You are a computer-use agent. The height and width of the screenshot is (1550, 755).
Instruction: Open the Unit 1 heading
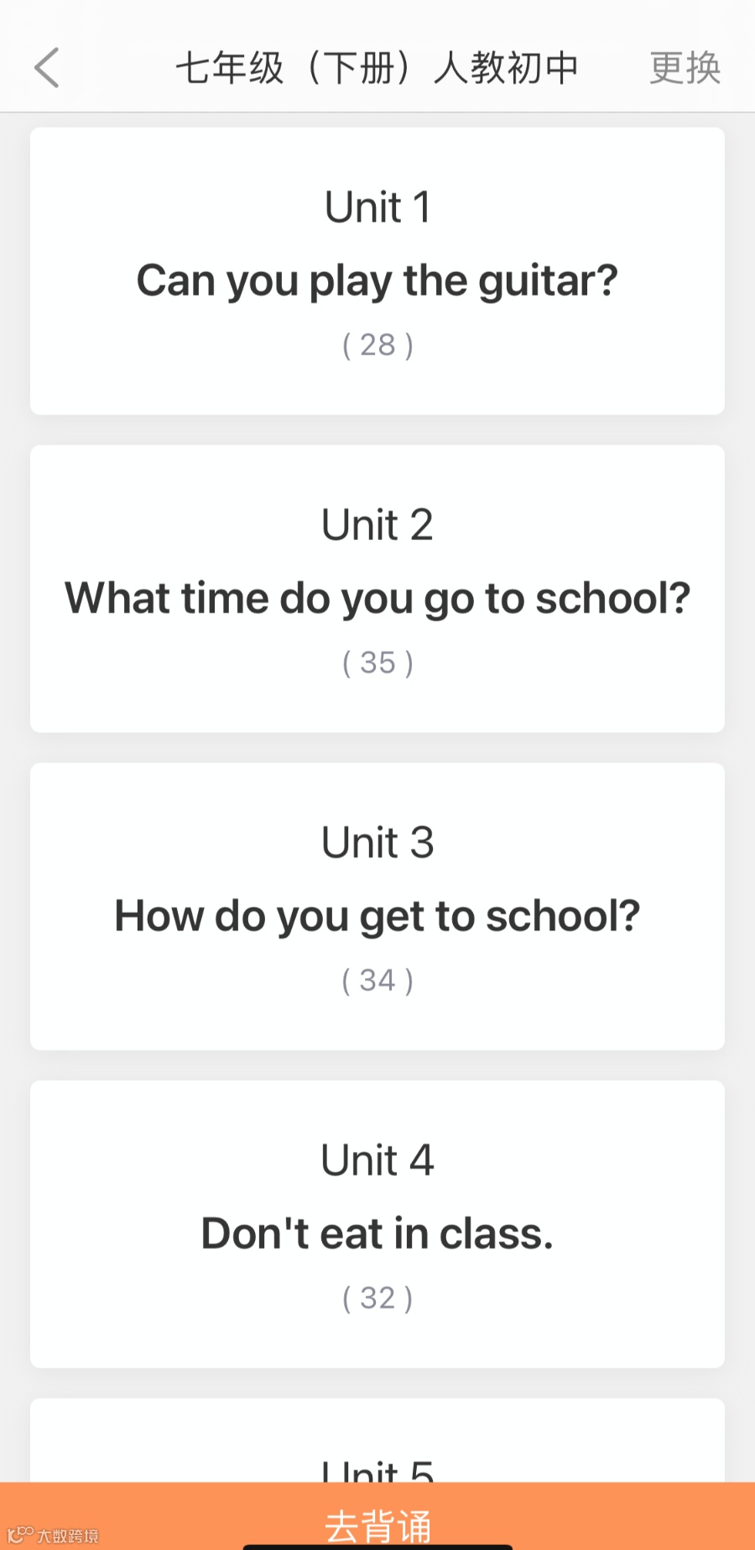coord(377,207)
